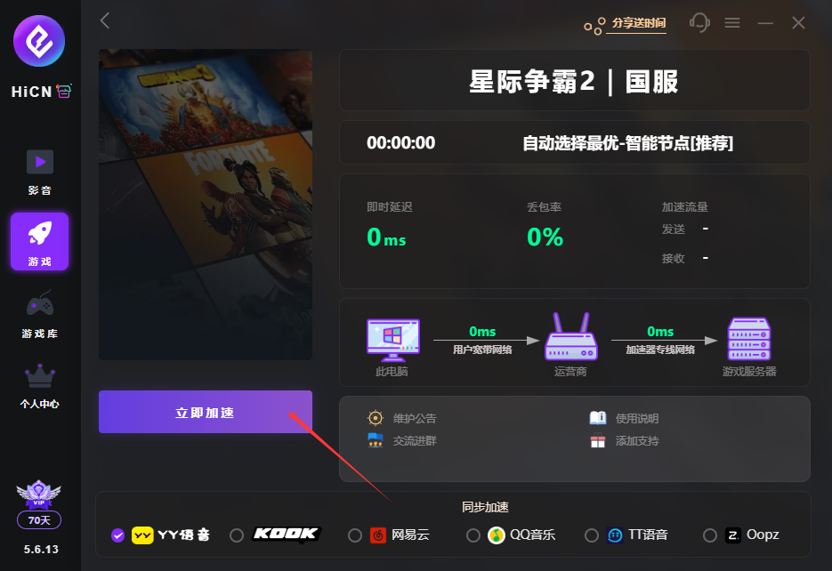Uncheck YY语音 sync acceleration
The width and height of the screenshot is (832, 571).
point(117,535)
